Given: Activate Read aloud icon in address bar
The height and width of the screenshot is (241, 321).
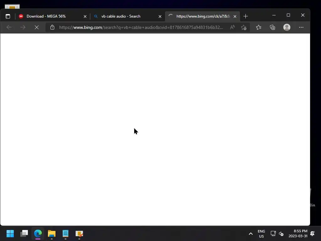Looking at the screenshot, I should pos(232,27).
